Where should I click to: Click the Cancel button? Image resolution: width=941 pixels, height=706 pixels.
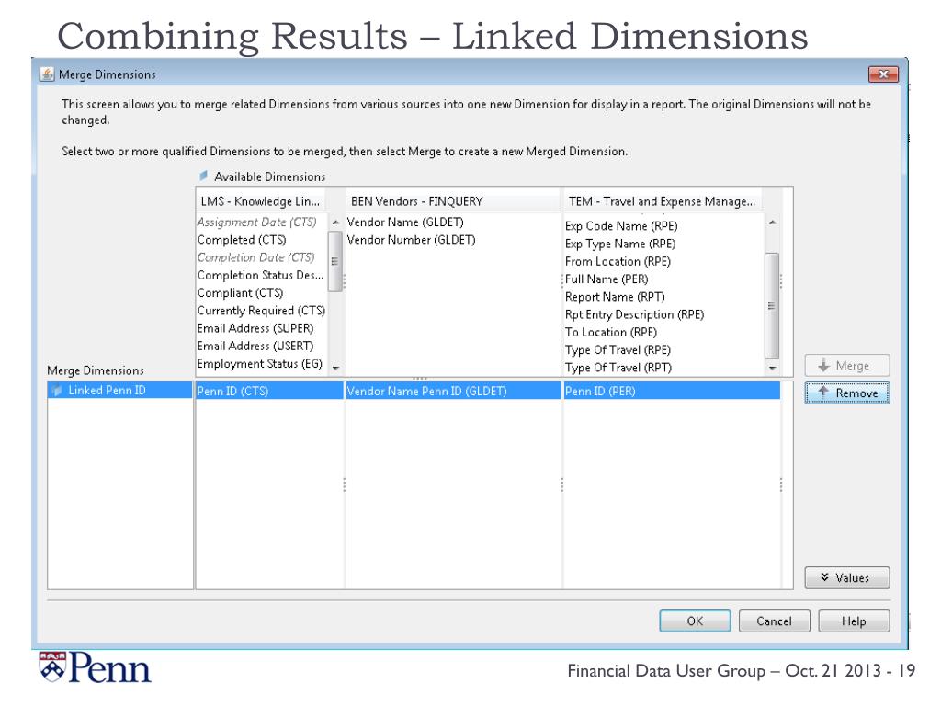click(x=774, y=621)
